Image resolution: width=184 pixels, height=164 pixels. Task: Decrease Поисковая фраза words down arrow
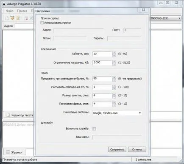(x=114, y=105)
